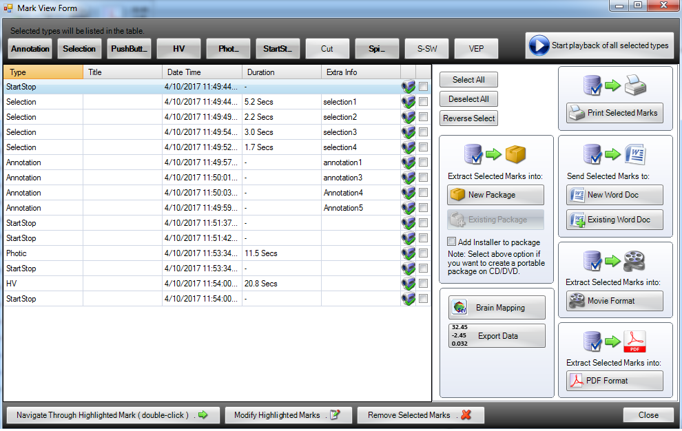Screen dimensions: 682x431
Task: Click PDF icon on PDF Format button
Action: tap(577, 381)
